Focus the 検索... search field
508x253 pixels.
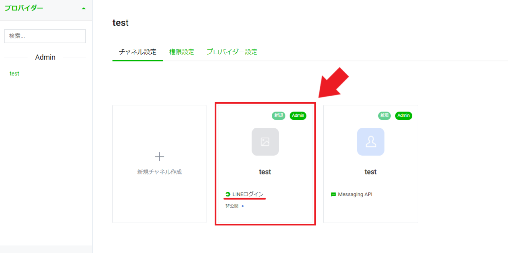click(45, 36)
